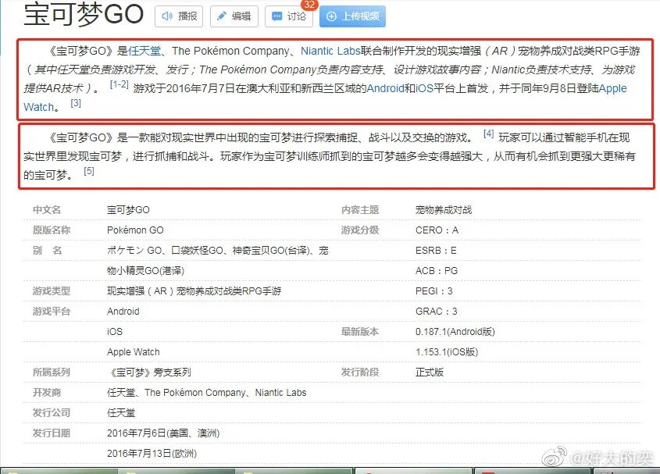The height and width of the screenshot is (474, 660).
Task: Click the 发行阶段 正式版 value
Action: pos(430,372)
